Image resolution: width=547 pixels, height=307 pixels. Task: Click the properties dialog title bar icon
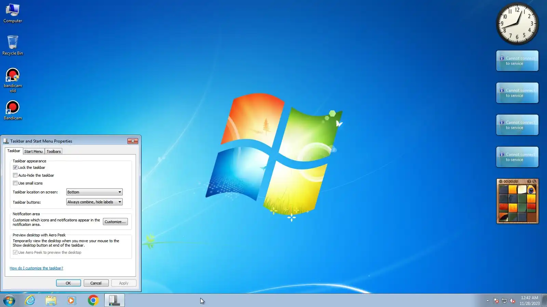(x=6, y=141)
